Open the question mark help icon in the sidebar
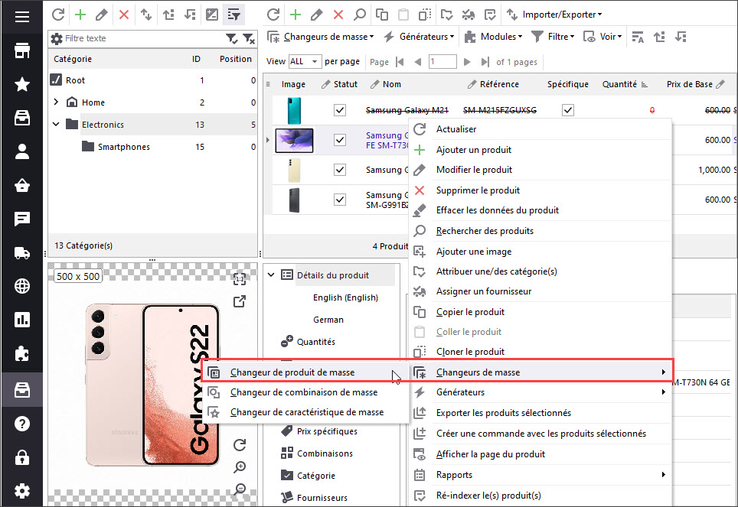 coord(21,424)
